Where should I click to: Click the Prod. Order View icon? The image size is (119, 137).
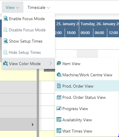[59, 86]
